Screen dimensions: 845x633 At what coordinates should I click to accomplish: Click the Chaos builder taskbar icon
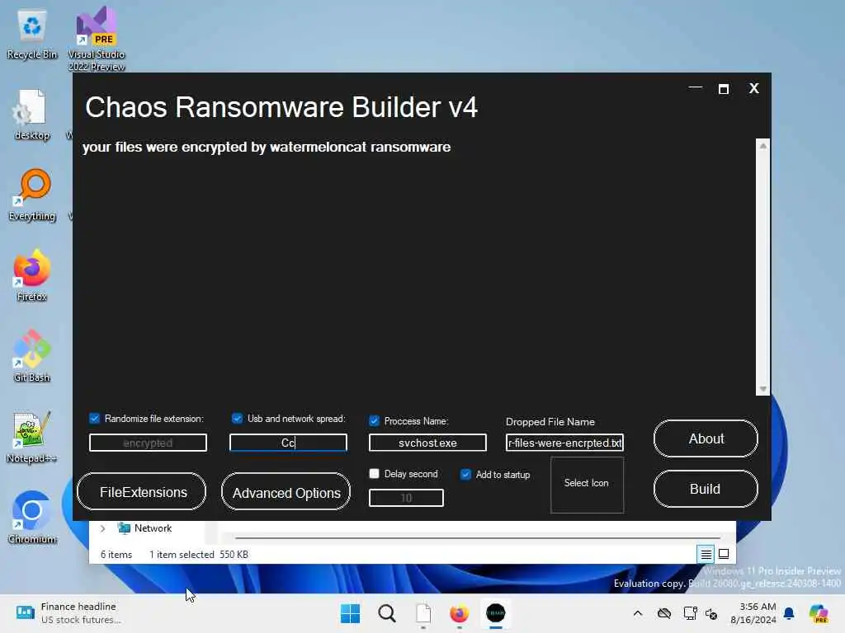(x=496, y=613)
